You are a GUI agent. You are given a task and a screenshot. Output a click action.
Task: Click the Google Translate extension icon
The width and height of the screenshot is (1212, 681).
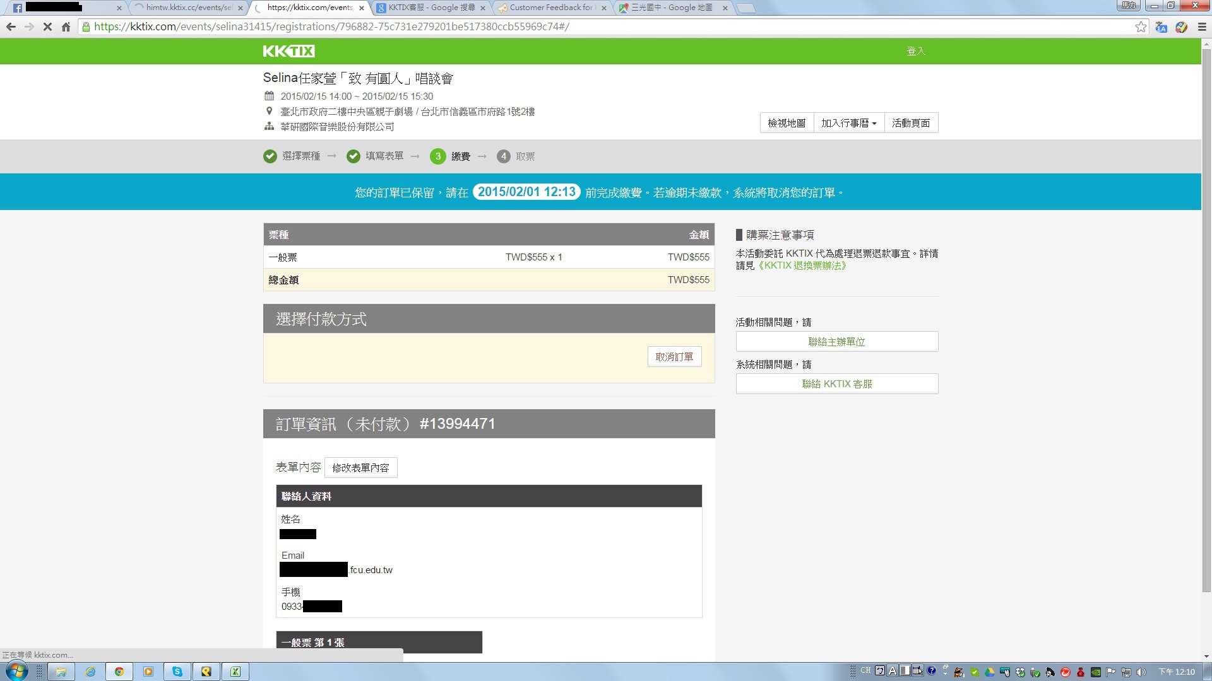click(1161, 26)
